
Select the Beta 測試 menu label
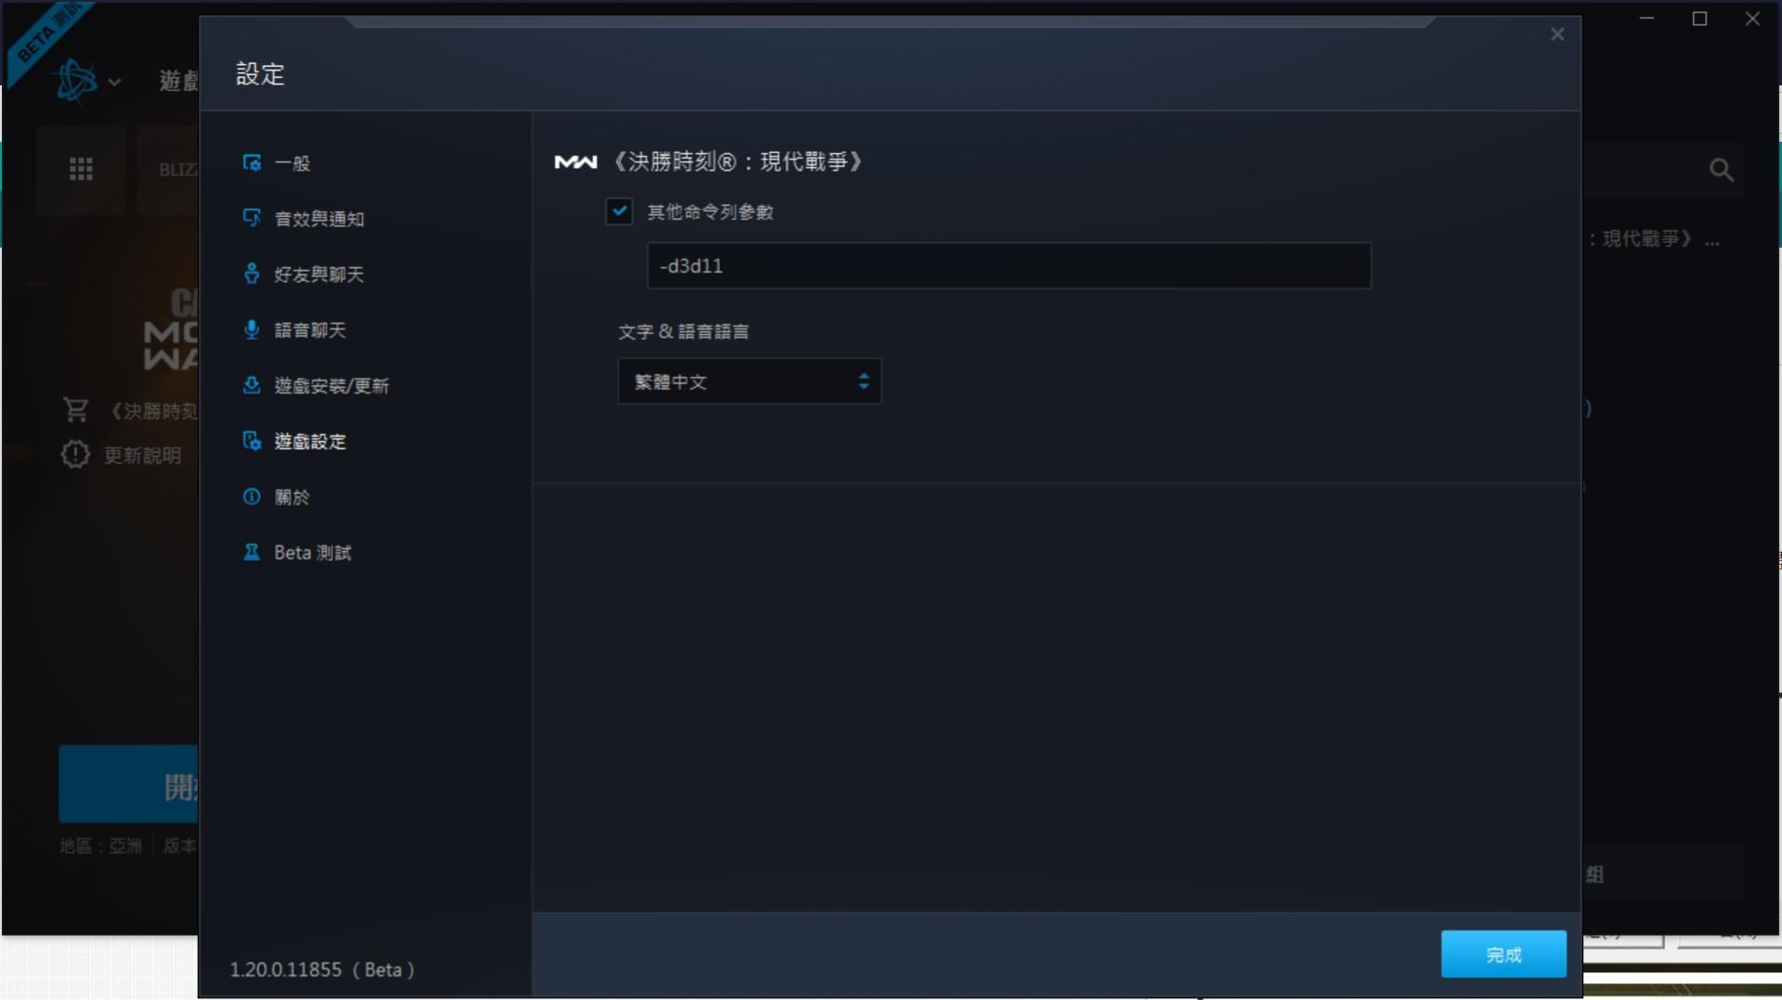click(313, 553)
